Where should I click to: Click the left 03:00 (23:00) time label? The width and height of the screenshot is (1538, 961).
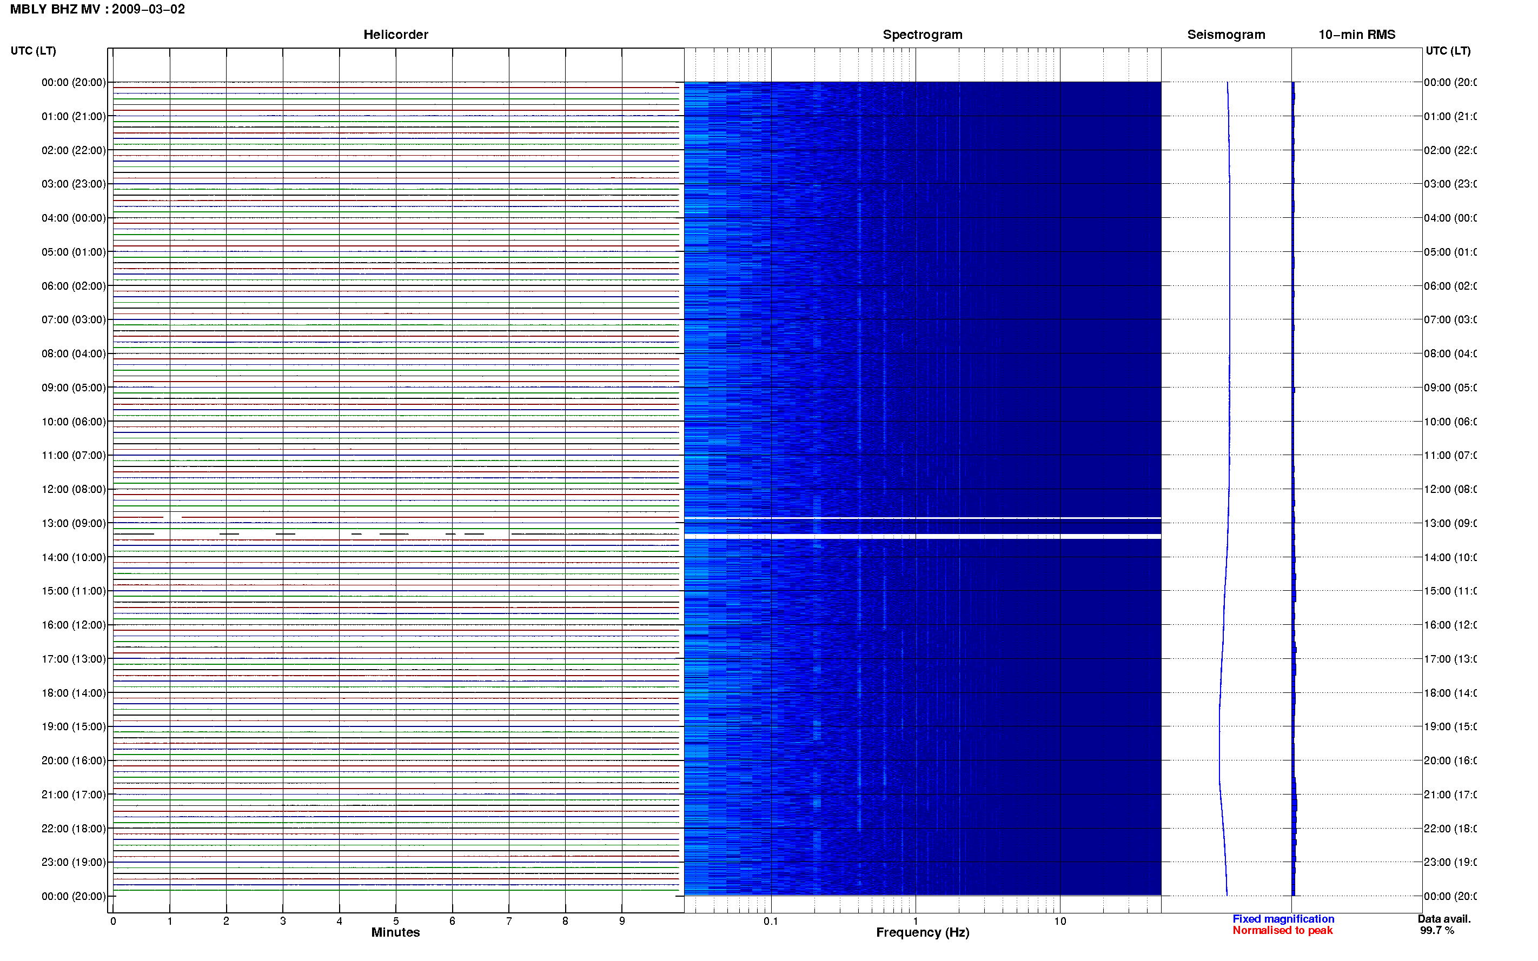coord(74,184)
